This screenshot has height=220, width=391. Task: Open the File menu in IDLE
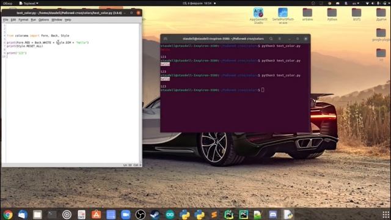click(x=5, y=20)
